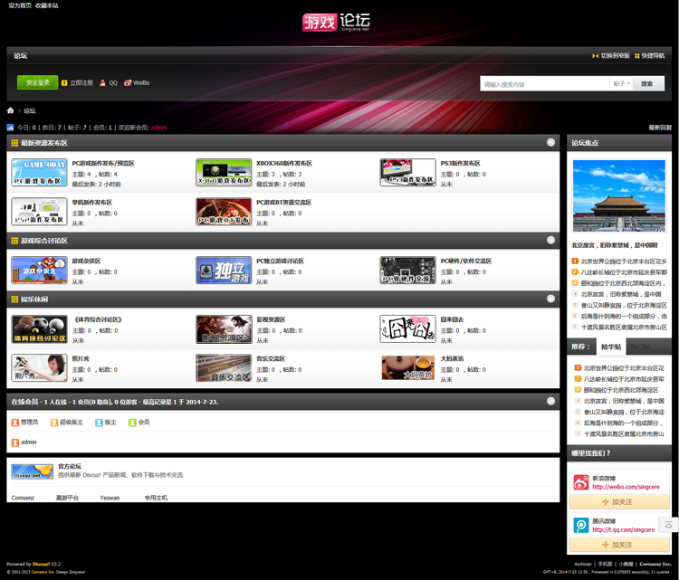The height and width of the screenshot is (580, 679).
Task: Click the Sina Weibo logo icon
Action: pos(581,482)
